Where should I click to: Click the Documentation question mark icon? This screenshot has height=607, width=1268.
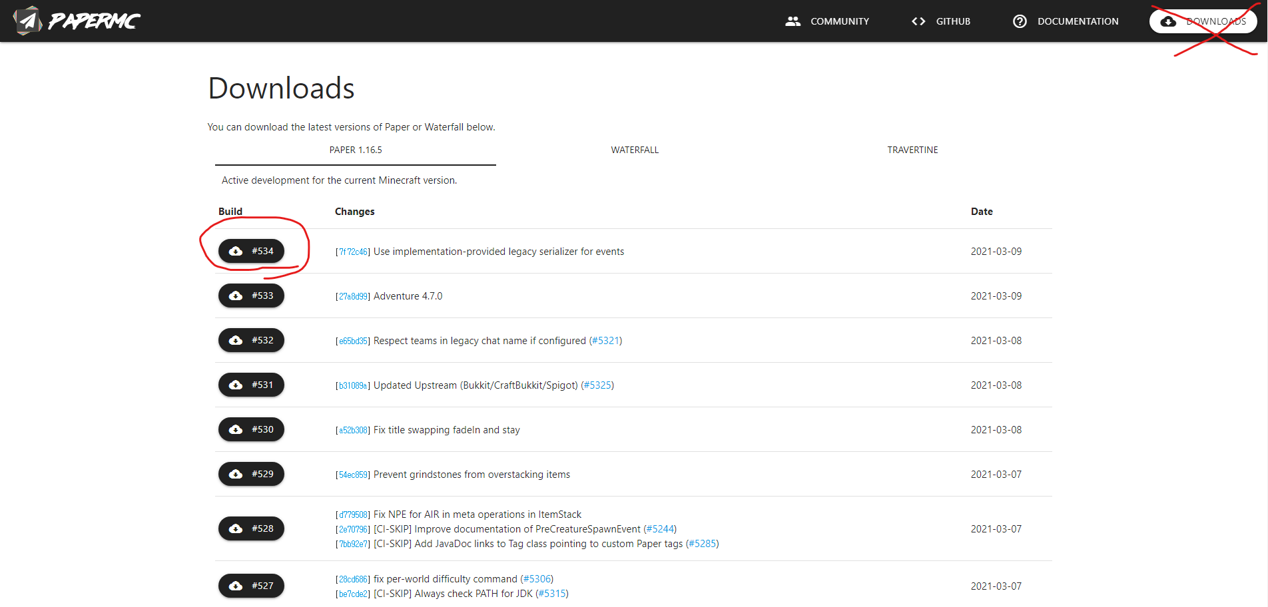(x=1020, y=21)
